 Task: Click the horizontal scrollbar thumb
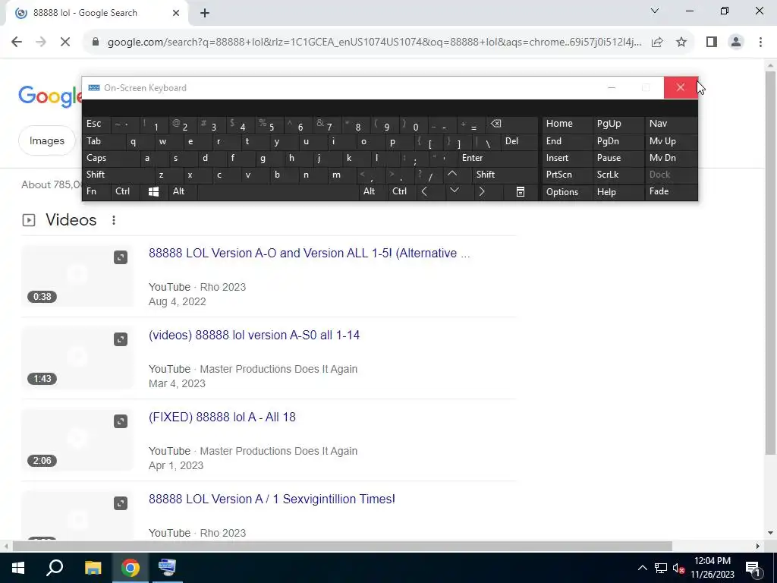pos(342,547)
